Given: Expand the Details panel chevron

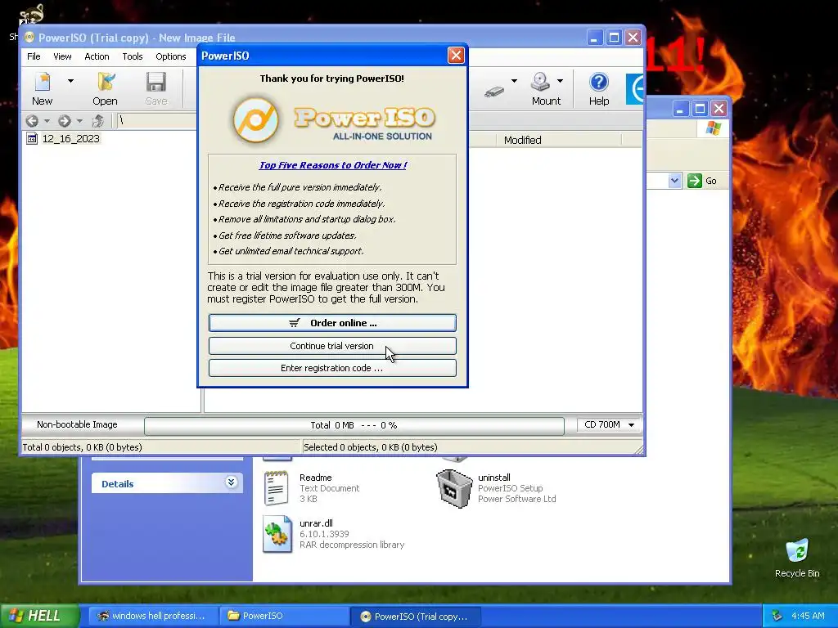Looking at the screenshot, I should (x=231, y=482).
